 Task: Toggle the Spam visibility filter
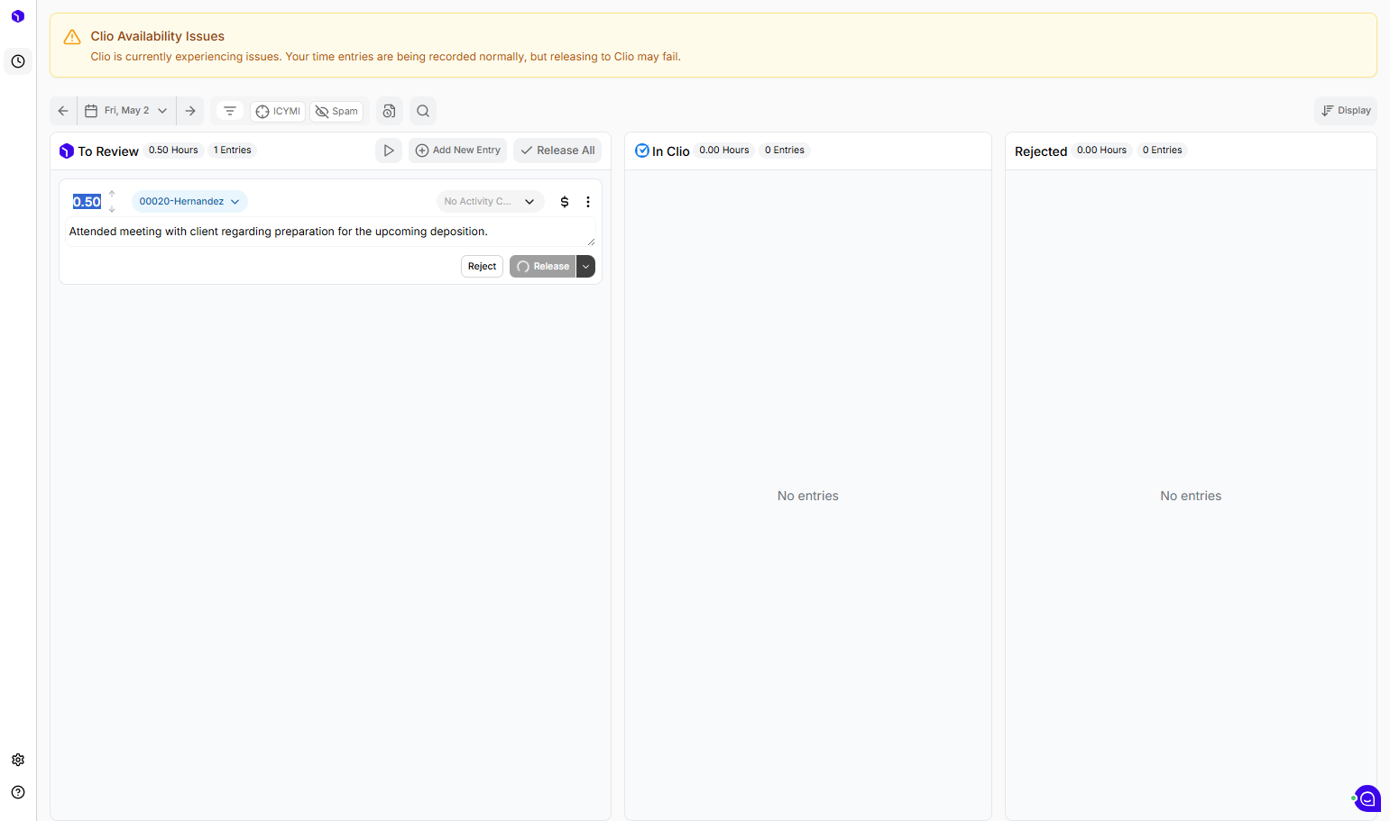coord(336,111)
